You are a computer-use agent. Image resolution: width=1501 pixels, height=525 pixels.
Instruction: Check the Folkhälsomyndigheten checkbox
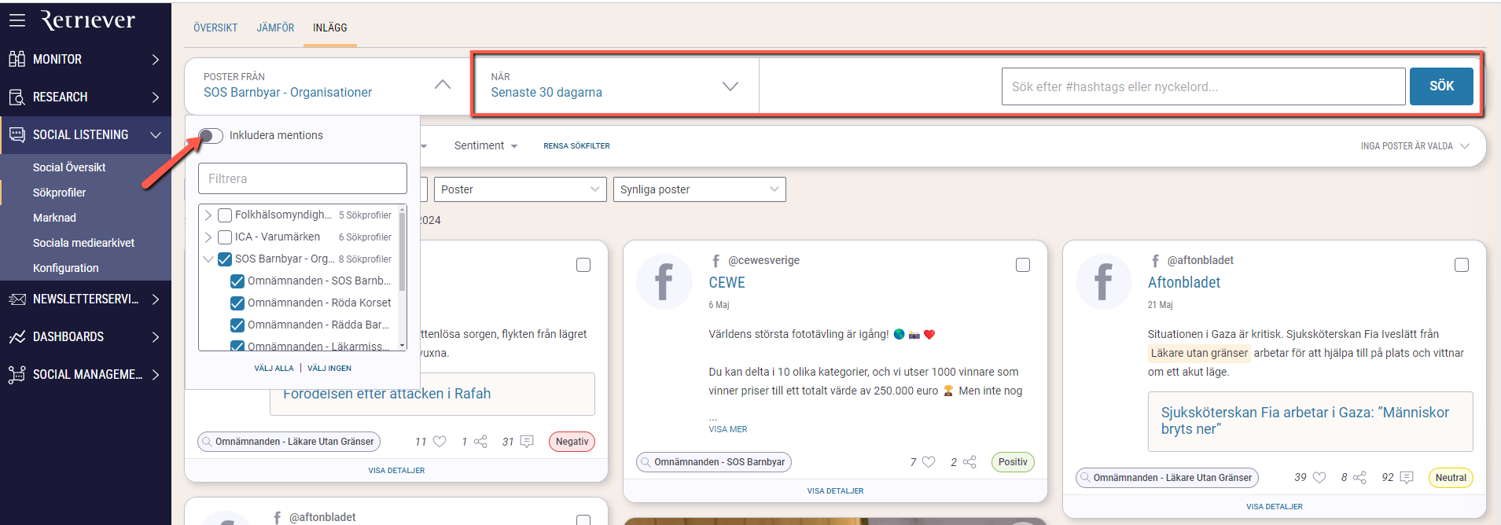point(225,215)
